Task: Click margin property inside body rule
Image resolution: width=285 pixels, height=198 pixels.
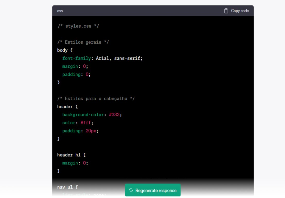Action: click(x=70, y=66)
